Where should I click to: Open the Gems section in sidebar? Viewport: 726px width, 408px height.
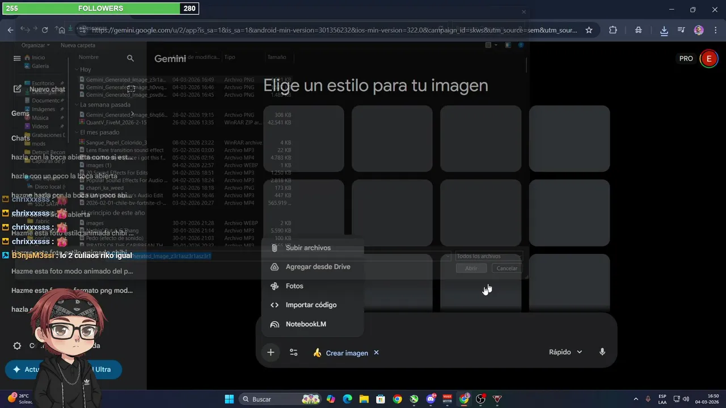click(x=20, y=113)
